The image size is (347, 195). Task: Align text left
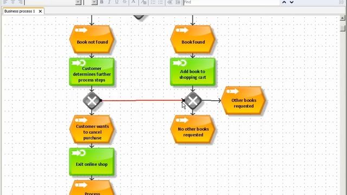(x=5, y=2)
